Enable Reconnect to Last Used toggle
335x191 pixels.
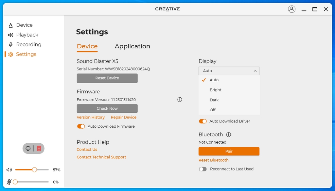pyautogui.click(x=203, y=169)
